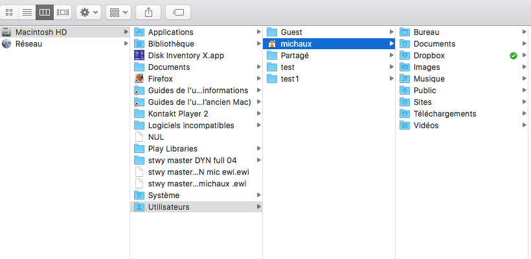
Task: Switch to Cover Flow view
Action: click(x=62, y=12)
